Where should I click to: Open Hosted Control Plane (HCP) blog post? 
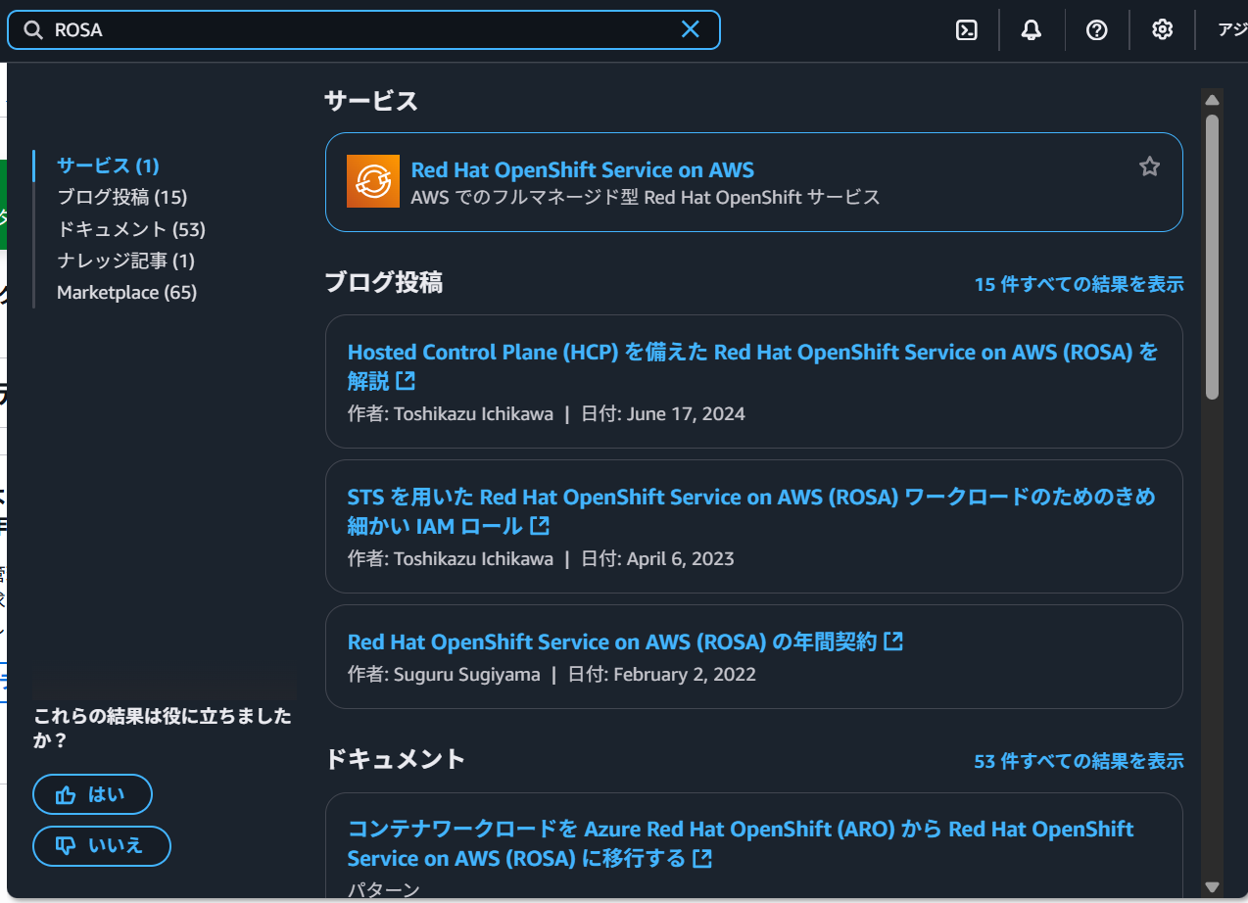click(x=752, y=366)
